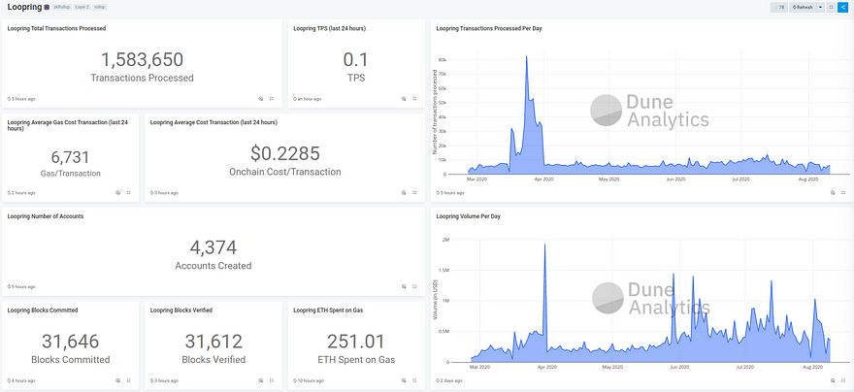Screen dimensions: 854x392
Task: Click the peak of Transactions Per Day chart
Action: point(526,56)
